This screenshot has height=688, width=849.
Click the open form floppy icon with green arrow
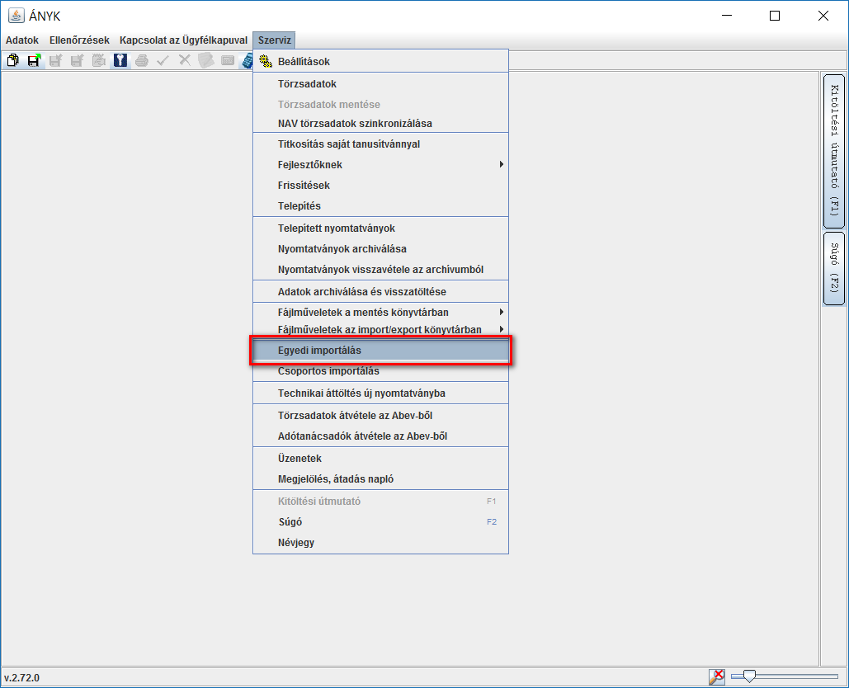coord(34,60)
